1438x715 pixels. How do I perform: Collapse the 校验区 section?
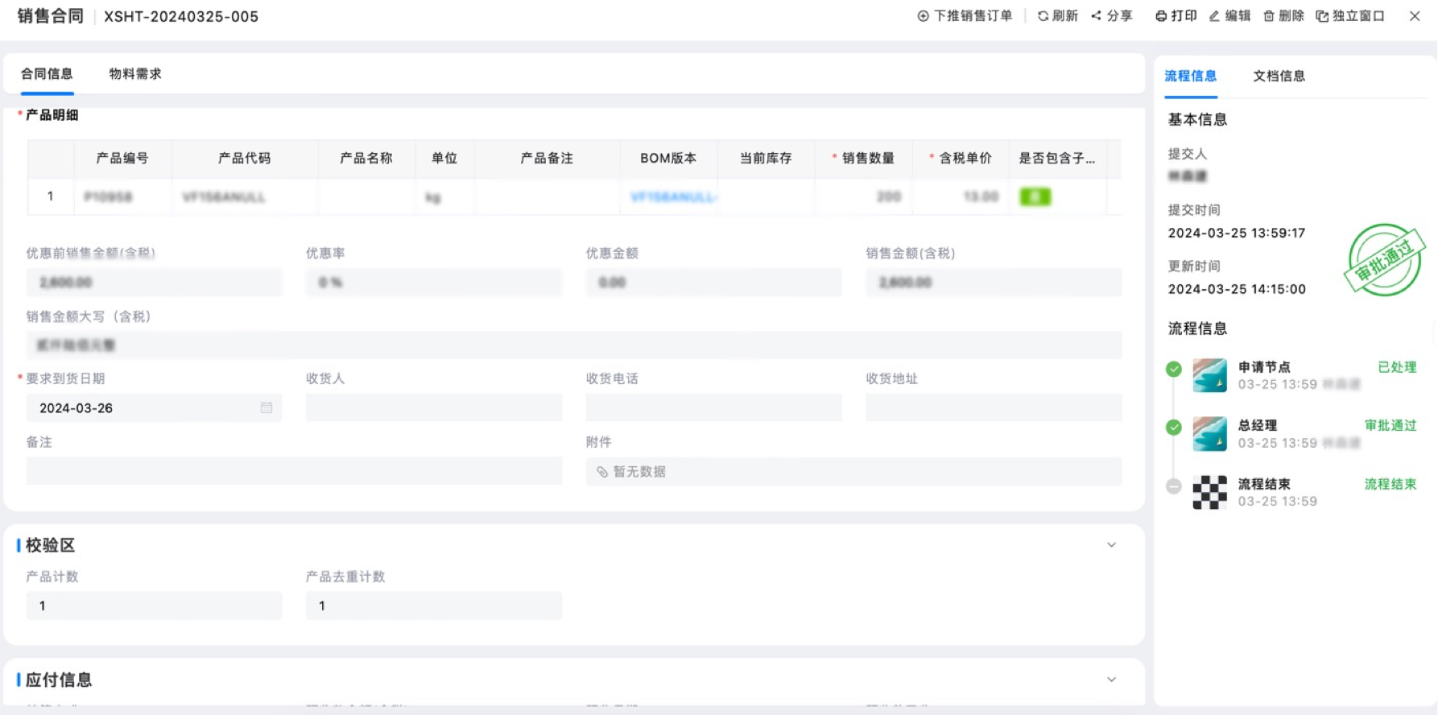click(x=1111, y=545)
